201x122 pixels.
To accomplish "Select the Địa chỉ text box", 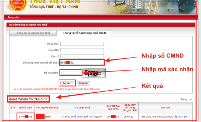I will pos(82,56).
